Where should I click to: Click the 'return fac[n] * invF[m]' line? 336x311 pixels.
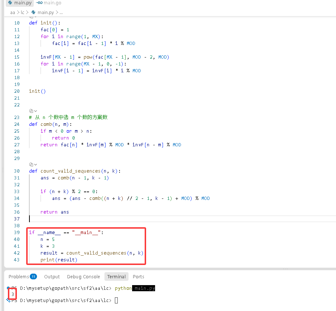pyautogui.click(x=111, y=145)
